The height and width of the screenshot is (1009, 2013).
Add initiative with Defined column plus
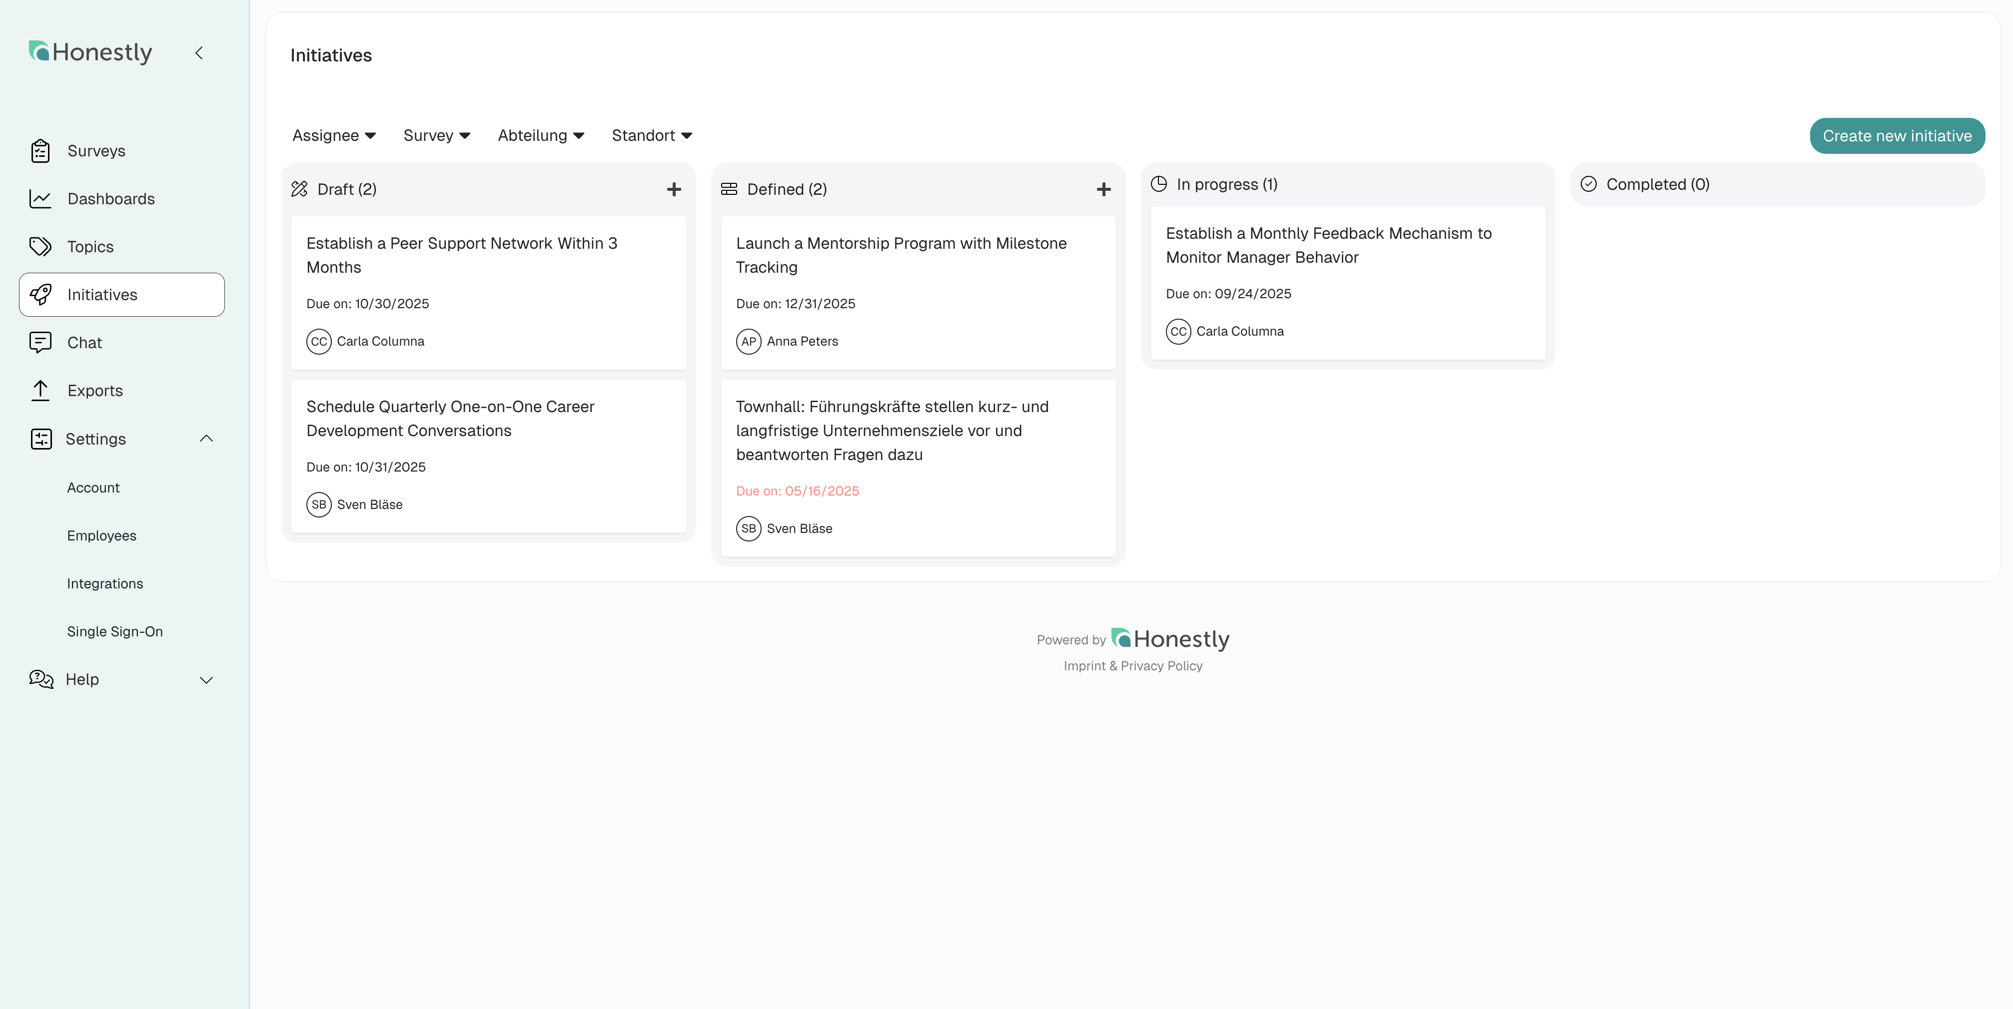tap(1103, 189)
